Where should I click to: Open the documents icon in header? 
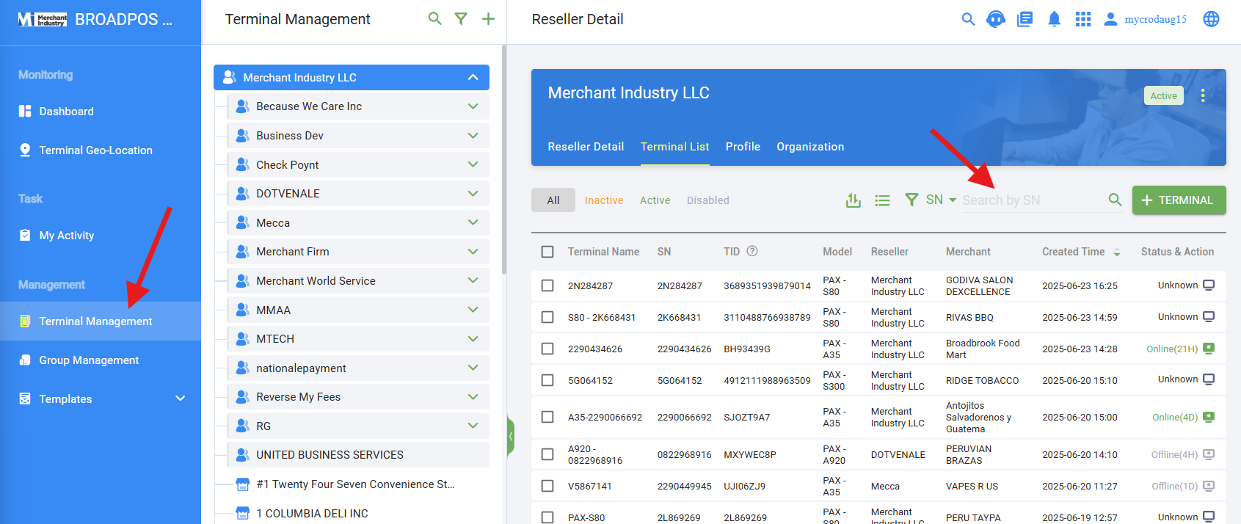[1025, 19]
